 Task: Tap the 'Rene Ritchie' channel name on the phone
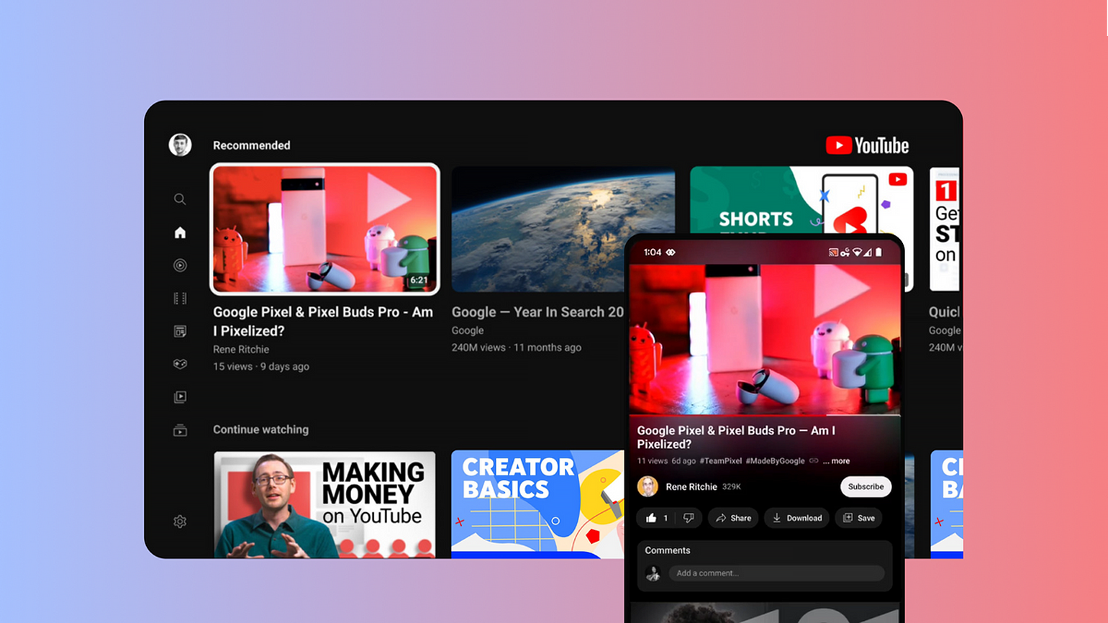691,487
